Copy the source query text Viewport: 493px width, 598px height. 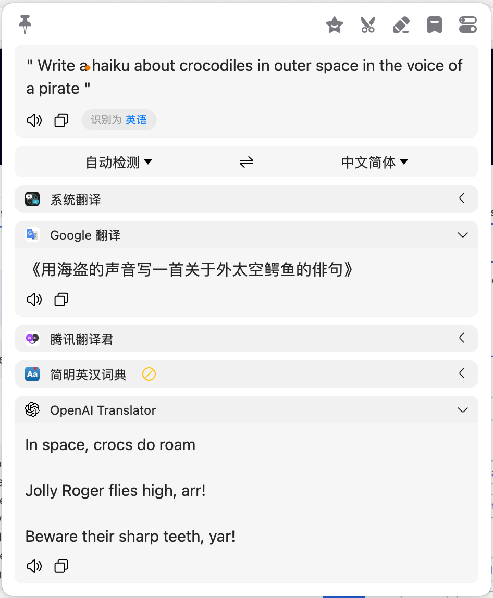(61, 120)
